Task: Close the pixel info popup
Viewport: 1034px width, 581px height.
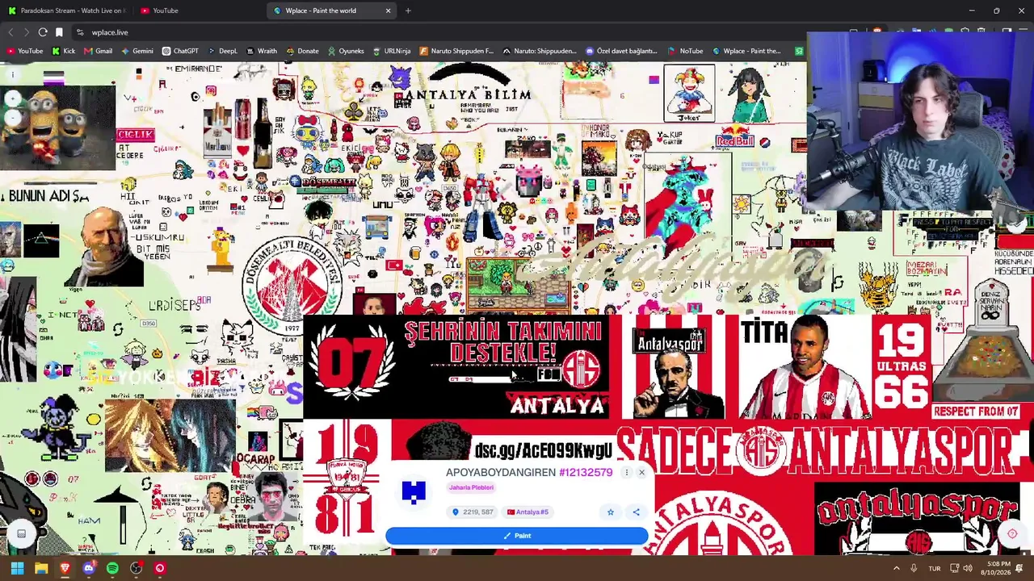Action: [642, 473]
